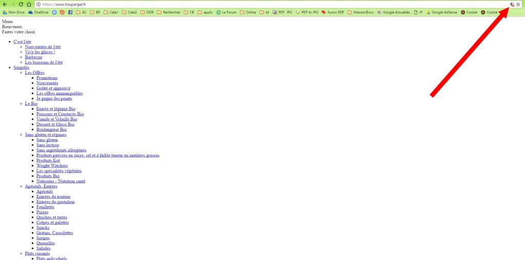Visit the Poissons et Crustacés Bio link
Screen dimensions: 525x260
coord(60,114)
